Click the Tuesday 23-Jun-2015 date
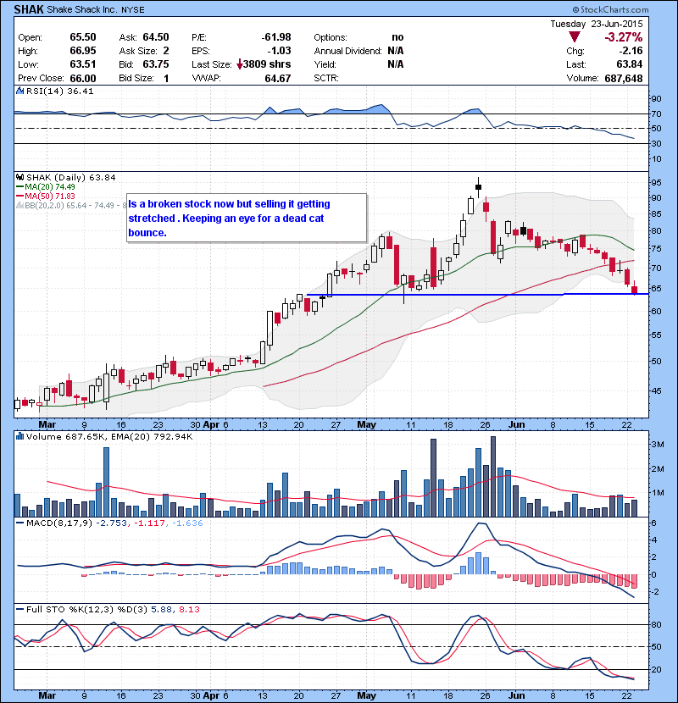 pyautogui.click(x=597, y=24)
